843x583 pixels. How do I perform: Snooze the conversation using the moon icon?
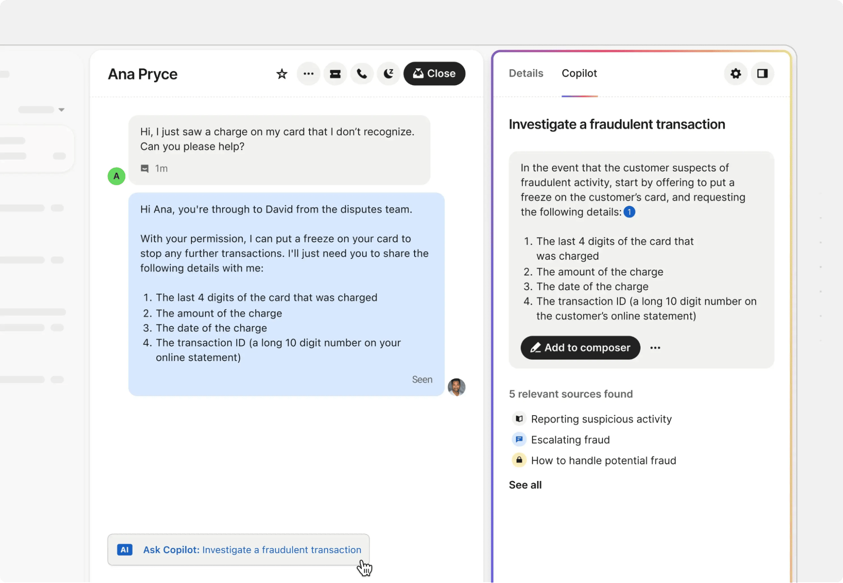388,74
